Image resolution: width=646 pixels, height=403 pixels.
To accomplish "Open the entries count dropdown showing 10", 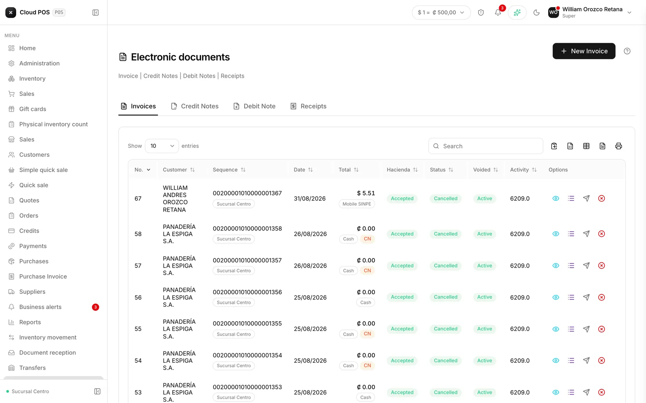I will 161,146.
